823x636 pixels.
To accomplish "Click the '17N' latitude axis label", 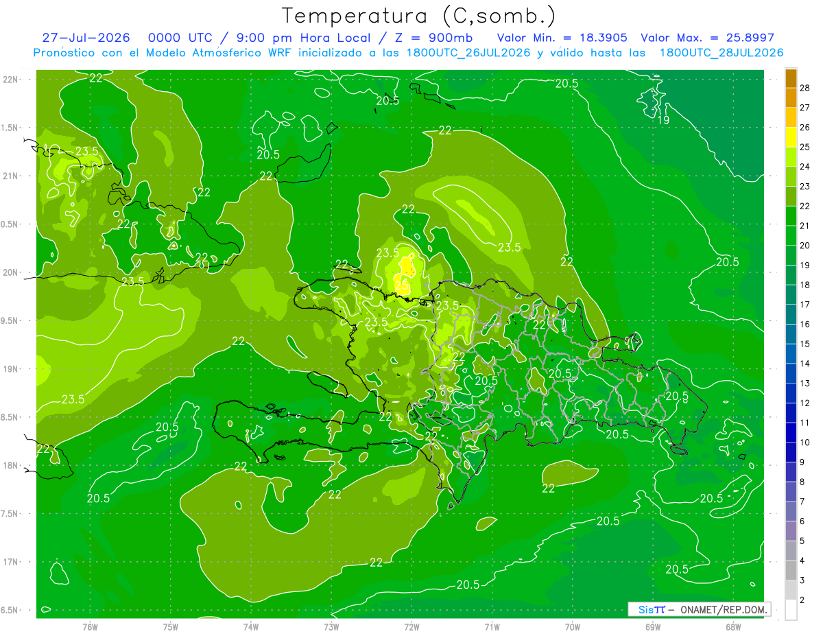I will point(11,562).
